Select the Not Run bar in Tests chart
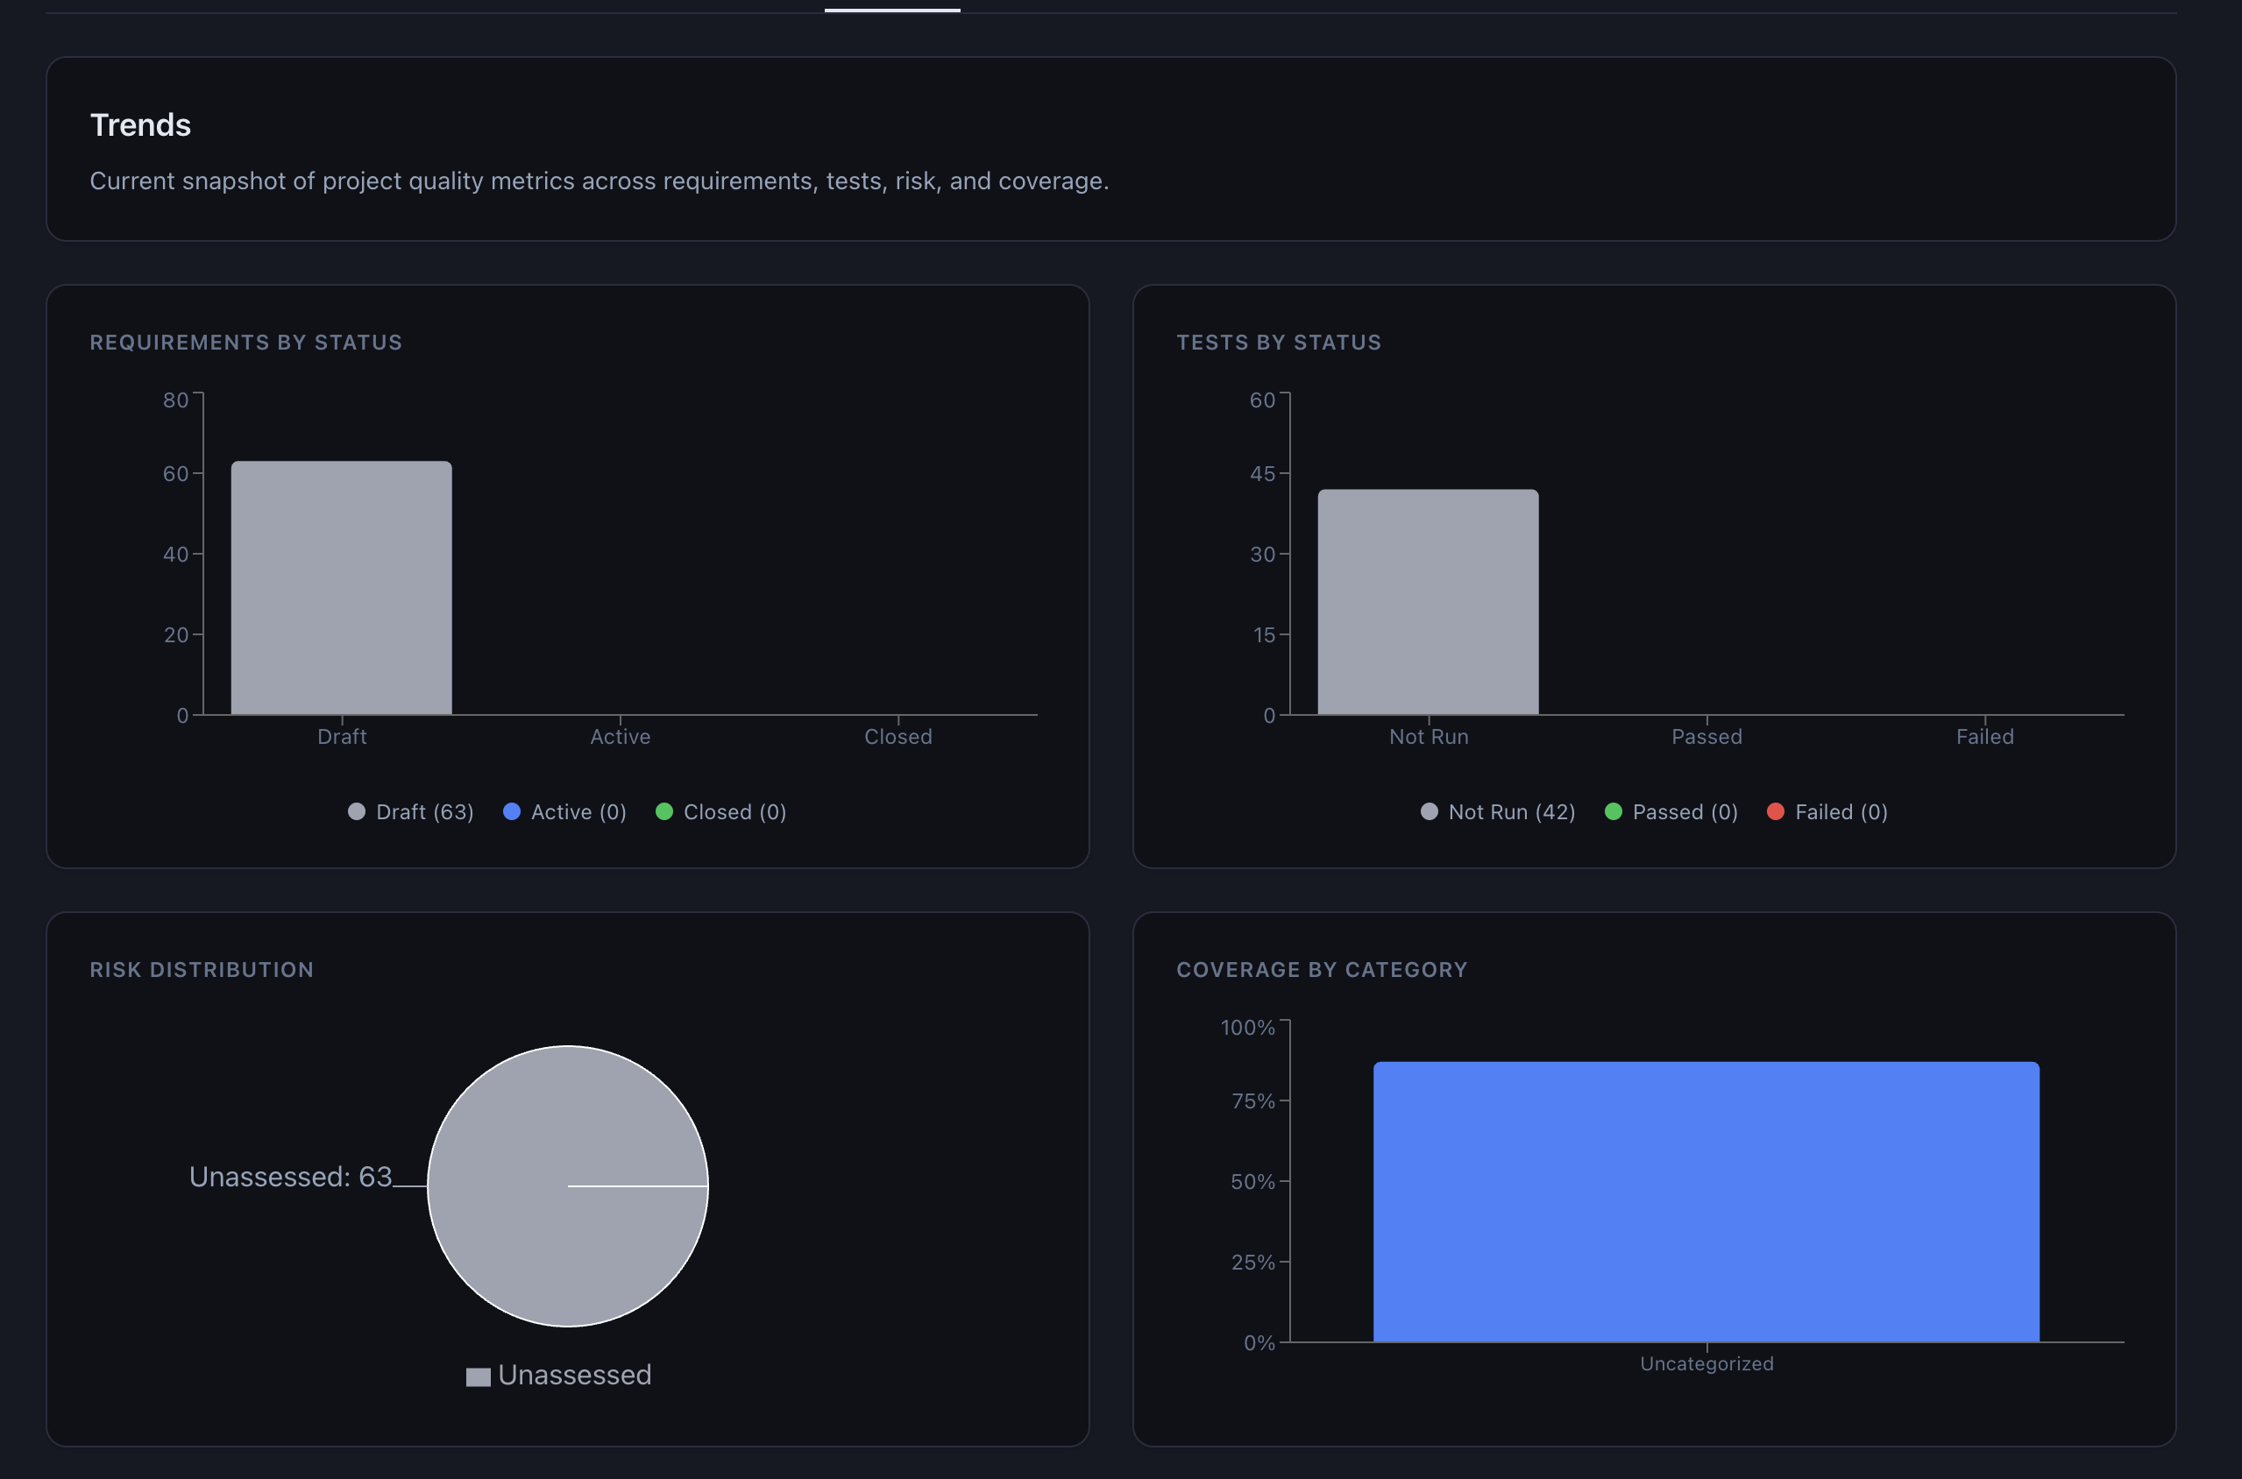Viewport: 2242px width, 1479px height. [1428, 602]
